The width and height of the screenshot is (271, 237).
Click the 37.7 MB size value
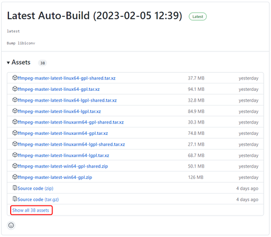[196, 78]
